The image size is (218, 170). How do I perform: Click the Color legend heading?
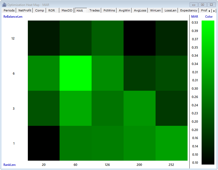point(209,17)
